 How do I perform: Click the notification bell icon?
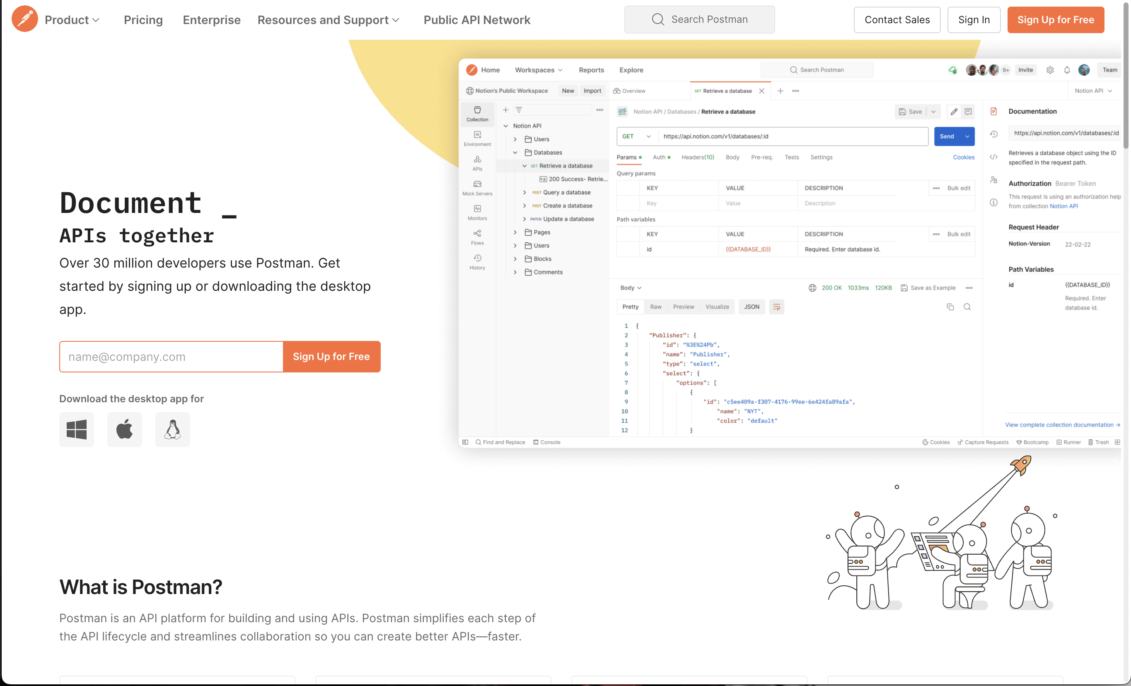(x=1067, y=70)
